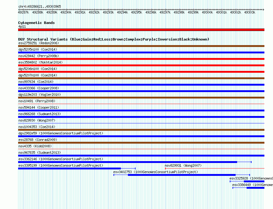Click the nsv1004353 (Coe2014) label
Screen dimensions: 273x209
coord(37,127)
